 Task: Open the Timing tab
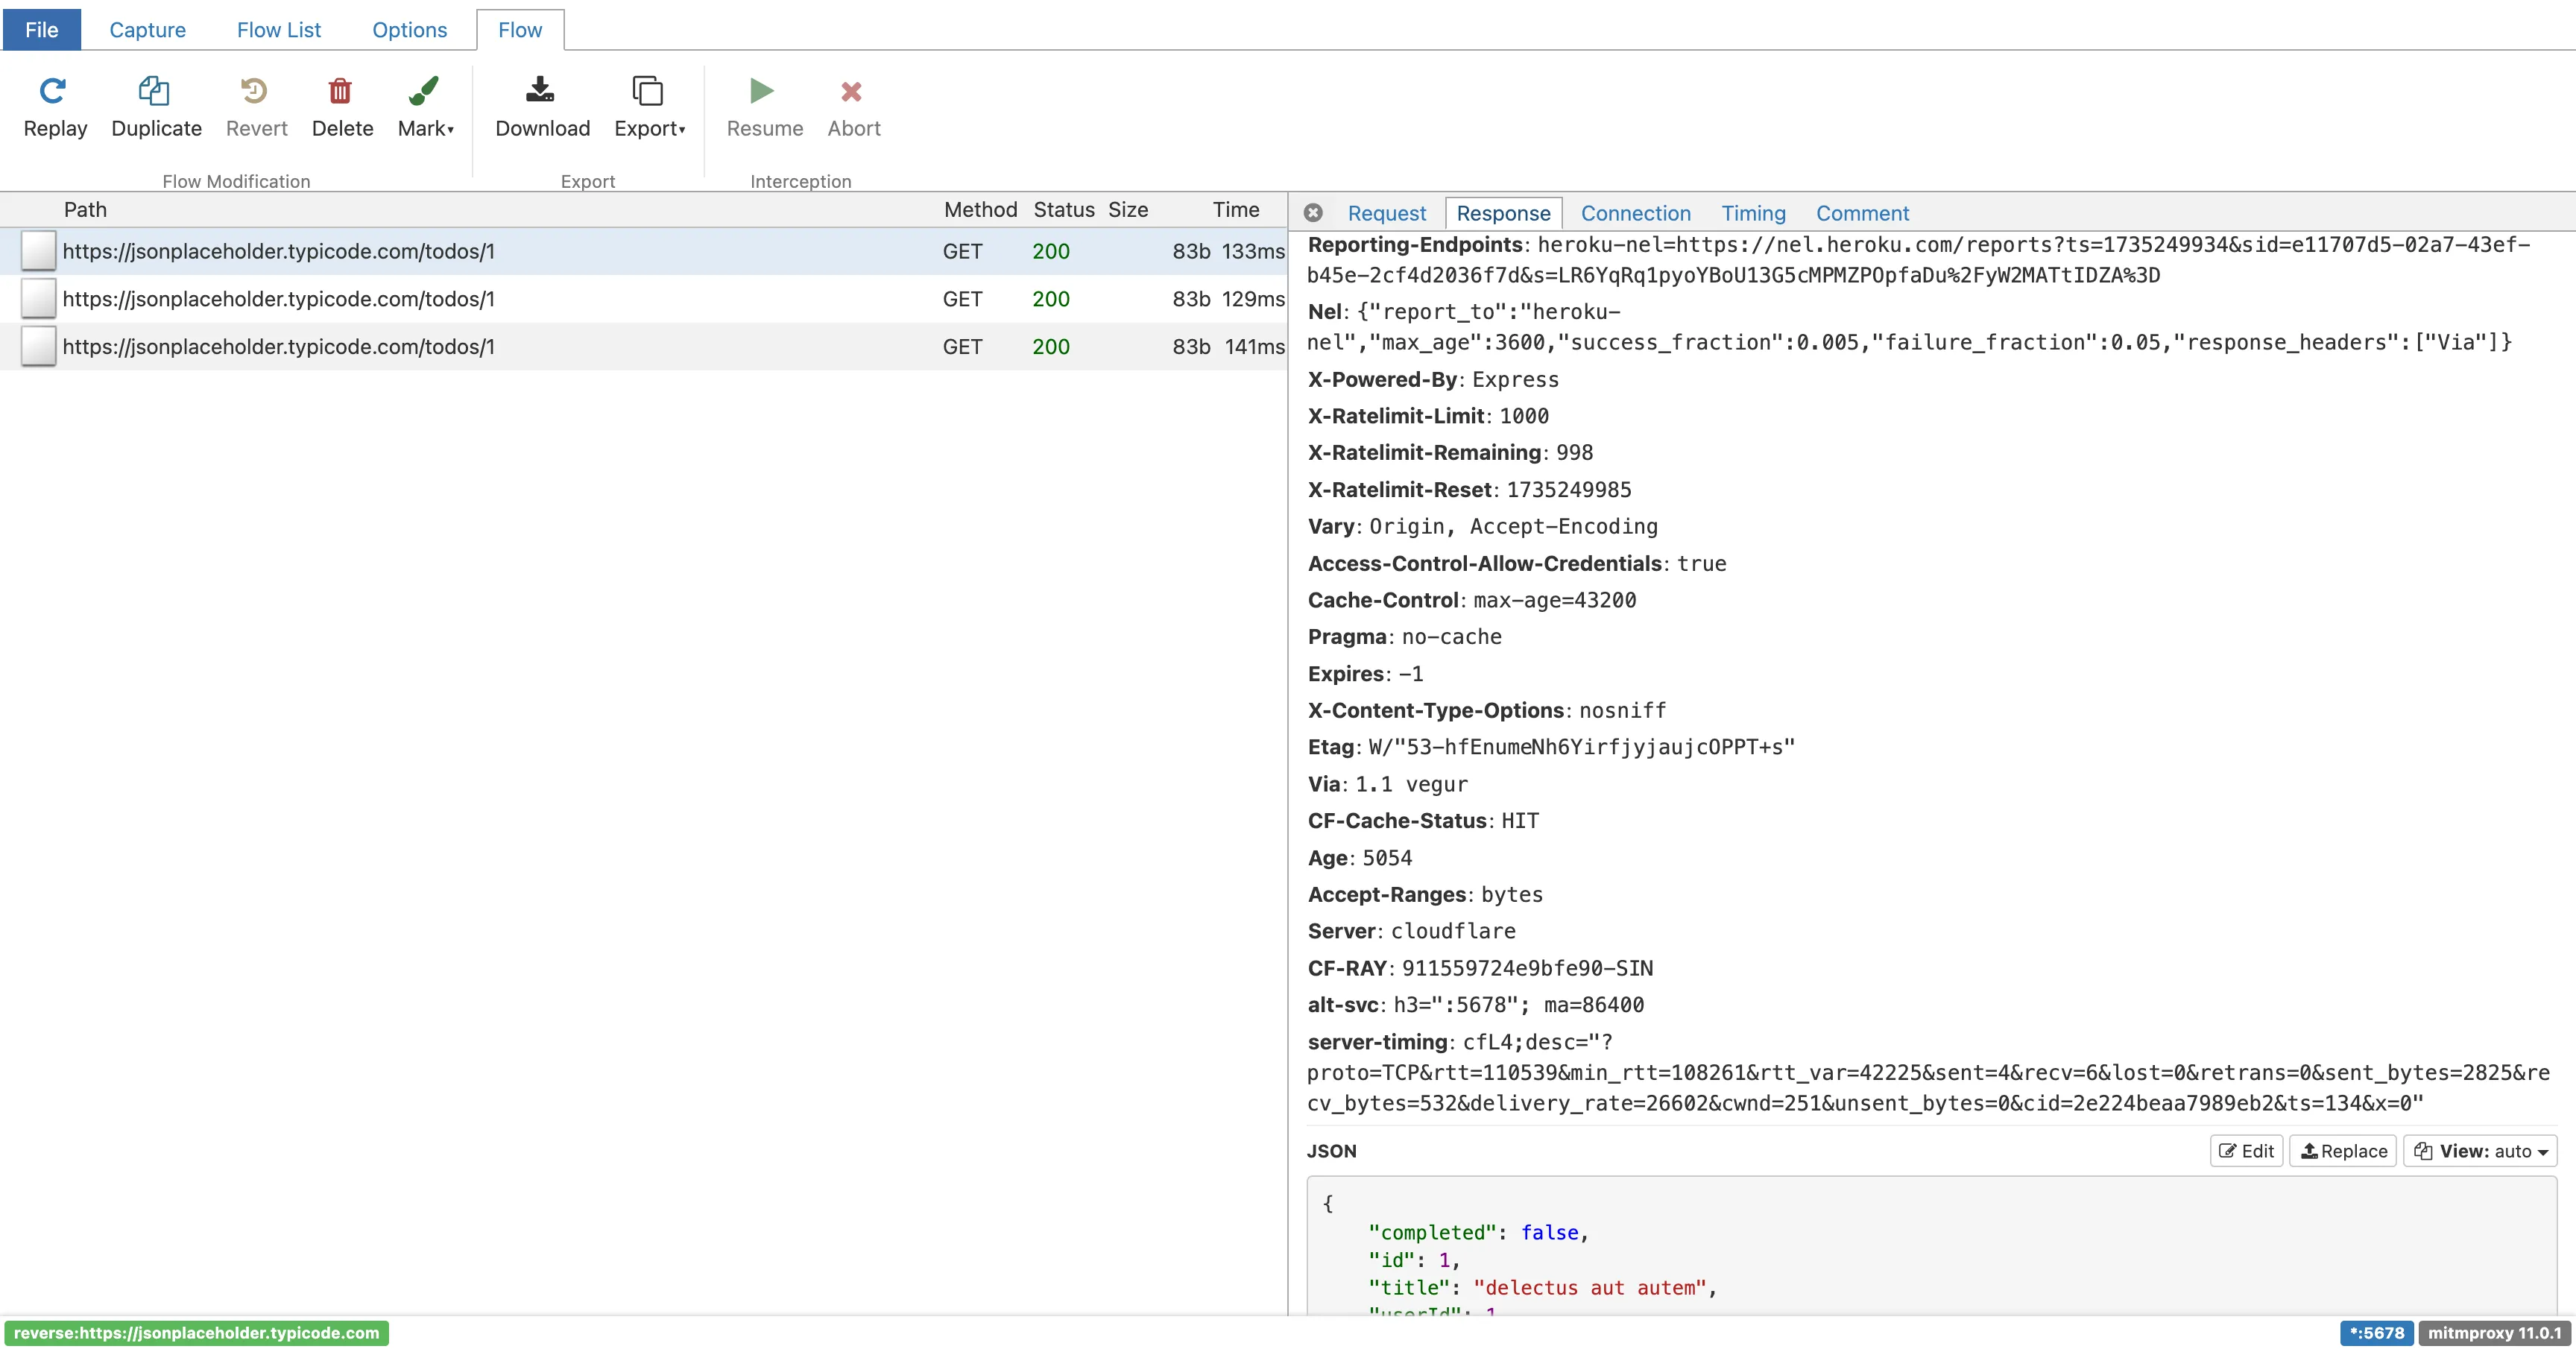pos(1753,213)
